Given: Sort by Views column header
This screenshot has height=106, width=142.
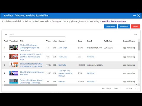Looking at the screenshot, I should (x=49, y=41).
